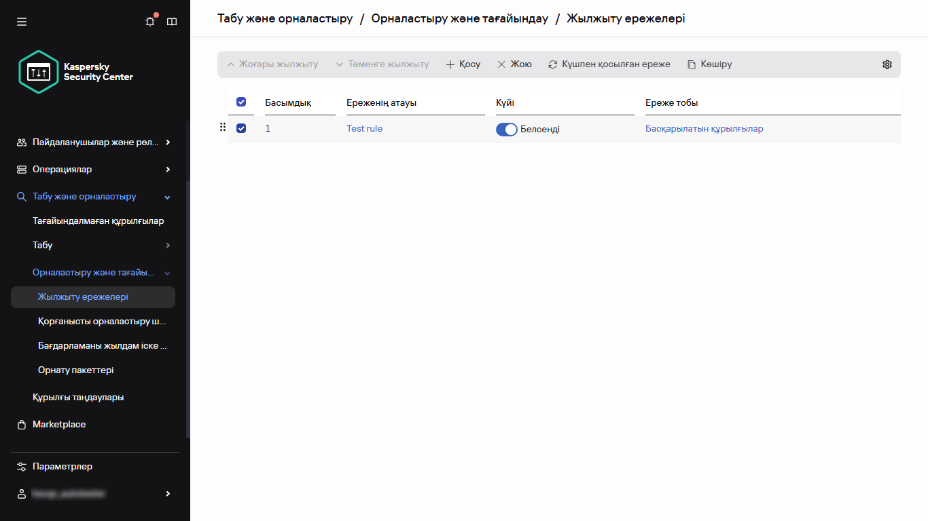Click Қосу to add a new rule
The width and height of the screenshot is (928, 521).
[x=463, y=64]
